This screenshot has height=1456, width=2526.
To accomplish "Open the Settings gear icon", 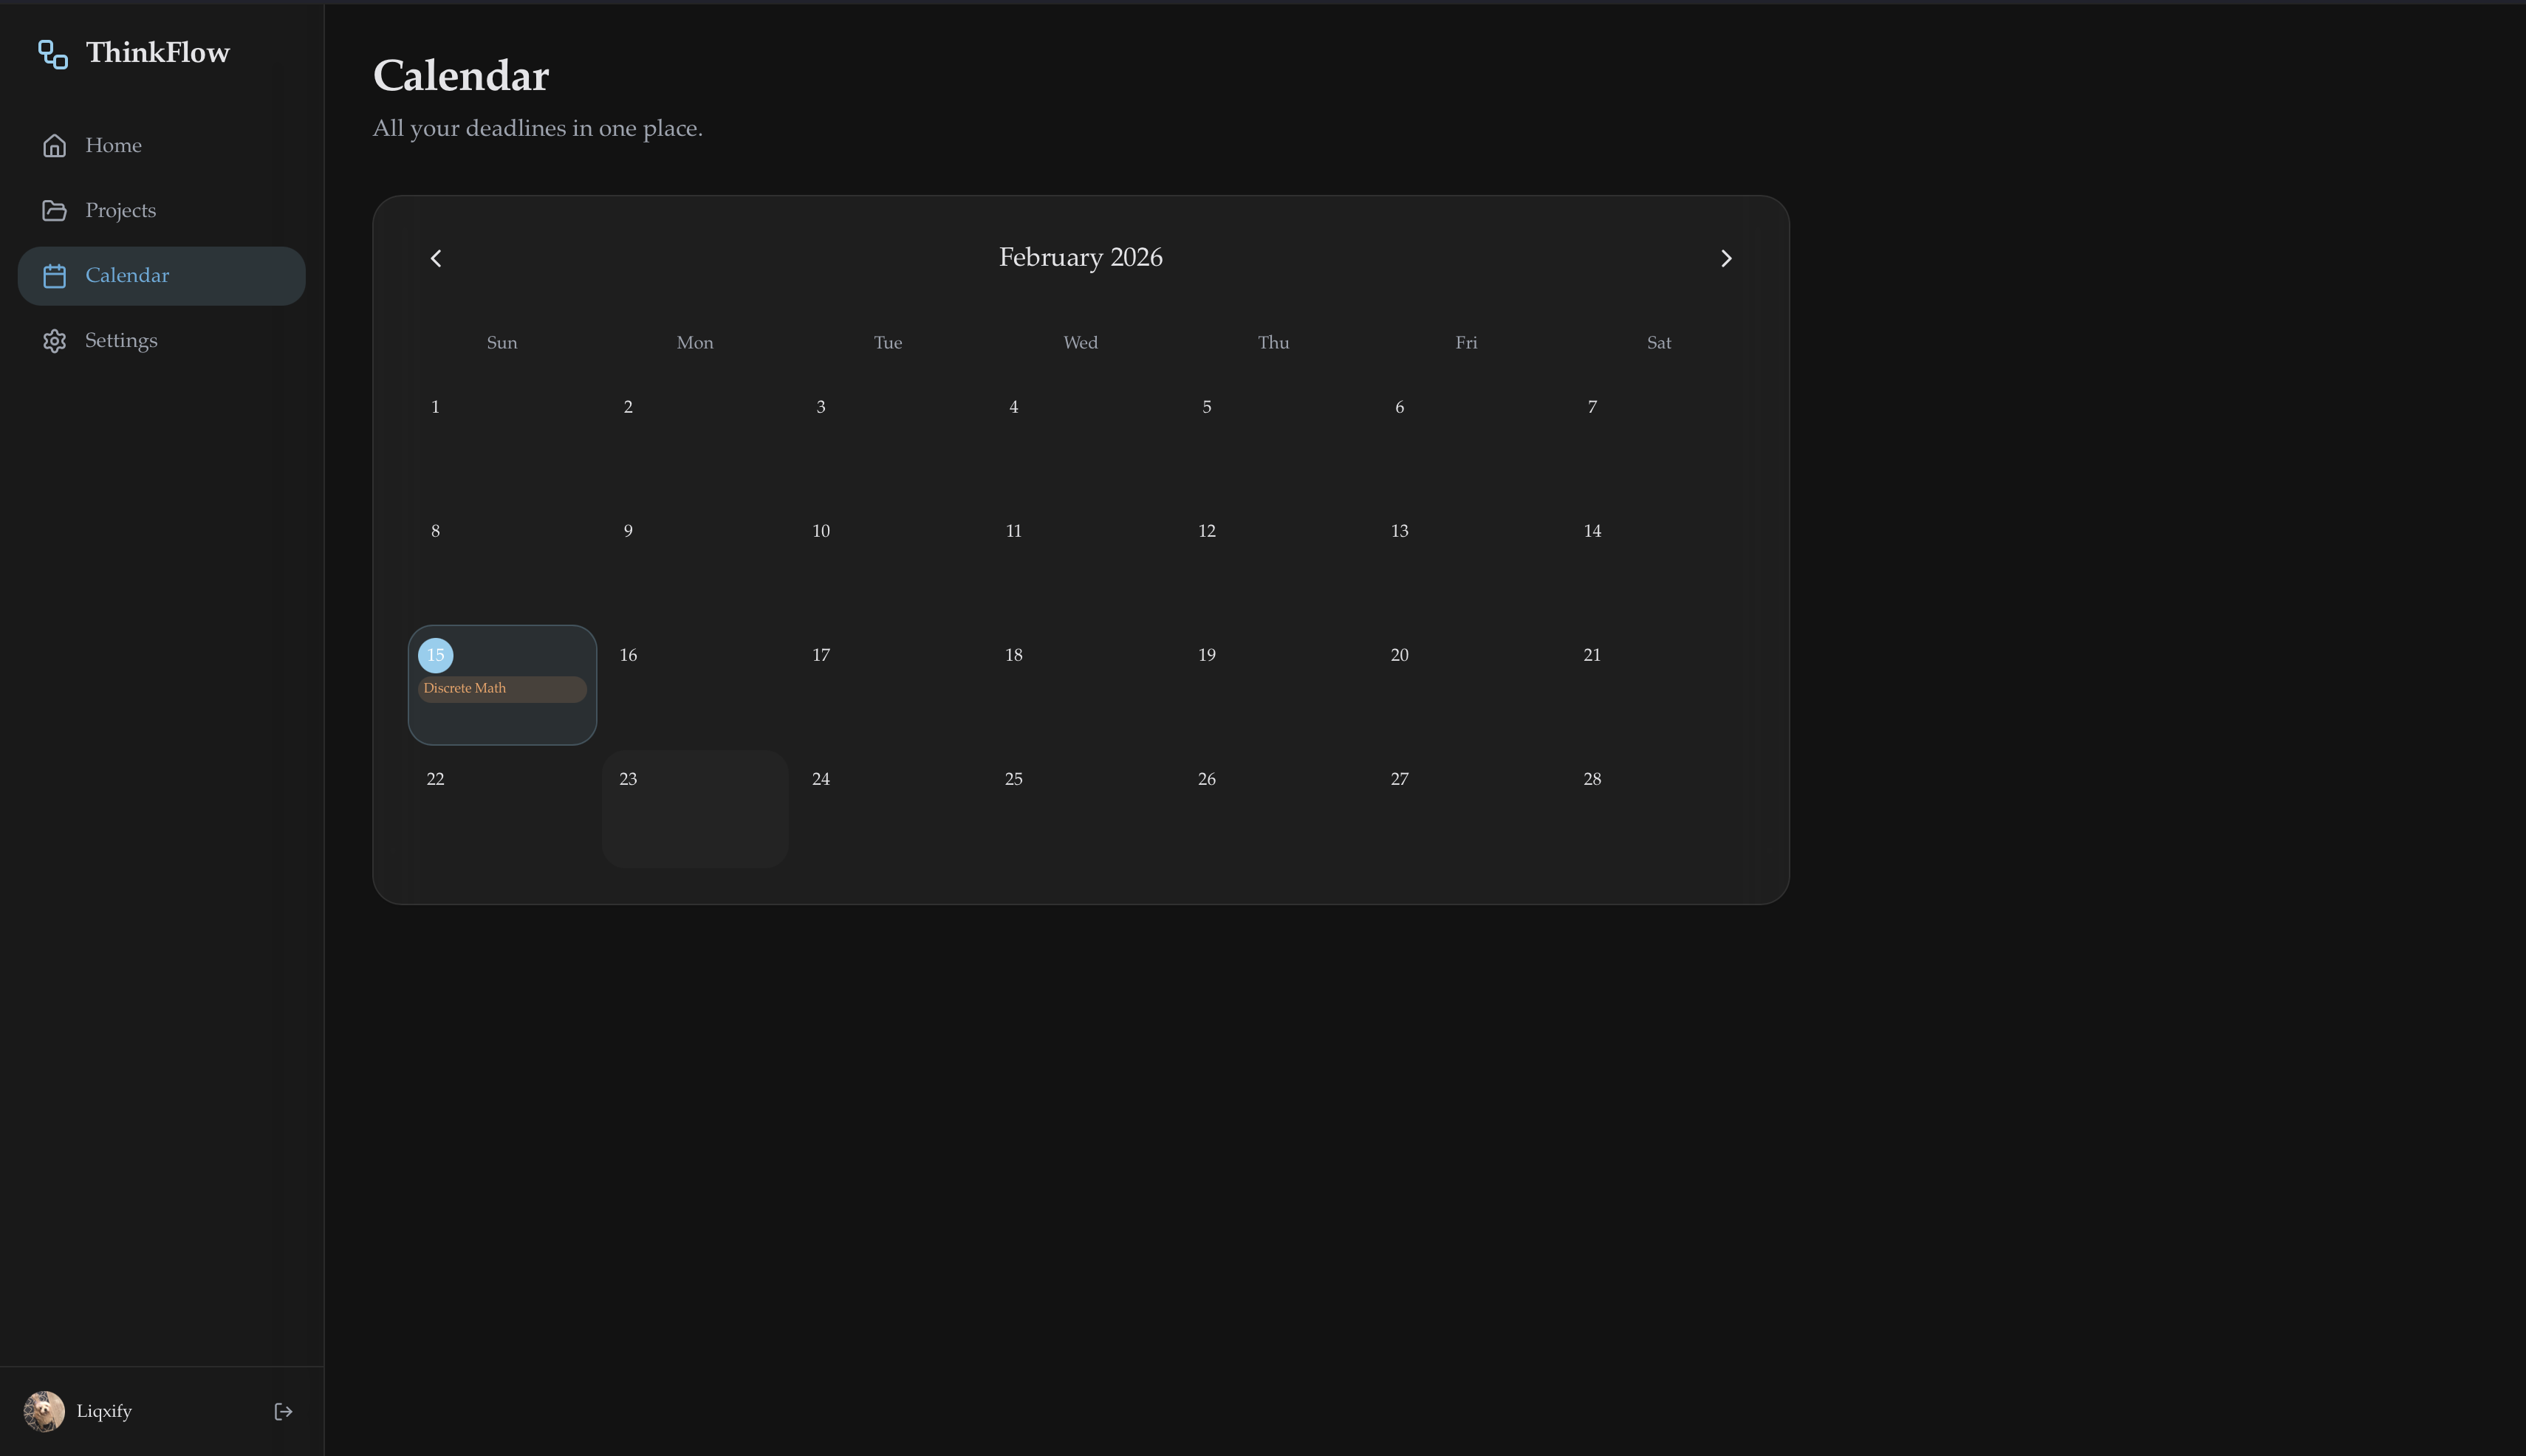I will click(55, 341).
